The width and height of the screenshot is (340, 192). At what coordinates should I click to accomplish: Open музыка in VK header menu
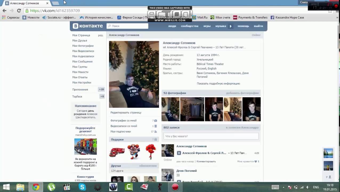click(221, 26)
